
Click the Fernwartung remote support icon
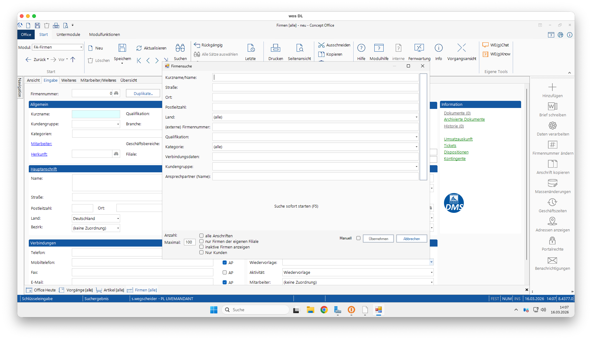[x=419, y=48]
